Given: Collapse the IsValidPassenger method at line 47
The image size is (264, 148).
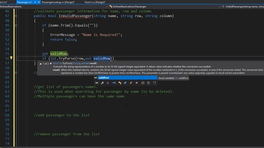Looking at the screenshot, I should tap(16, 16).
